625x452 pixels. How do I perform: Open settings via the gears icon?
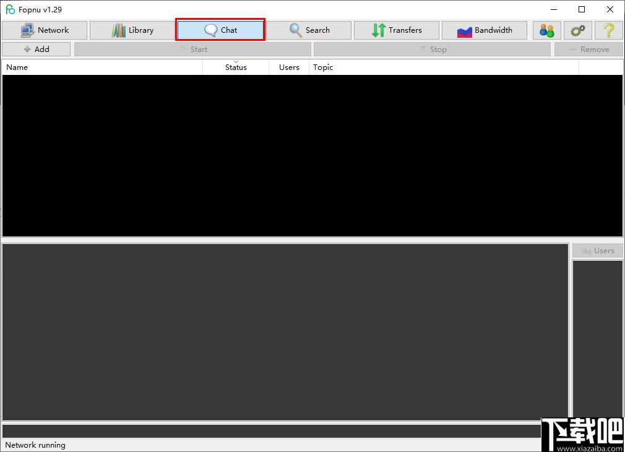[x=577, y=30]
